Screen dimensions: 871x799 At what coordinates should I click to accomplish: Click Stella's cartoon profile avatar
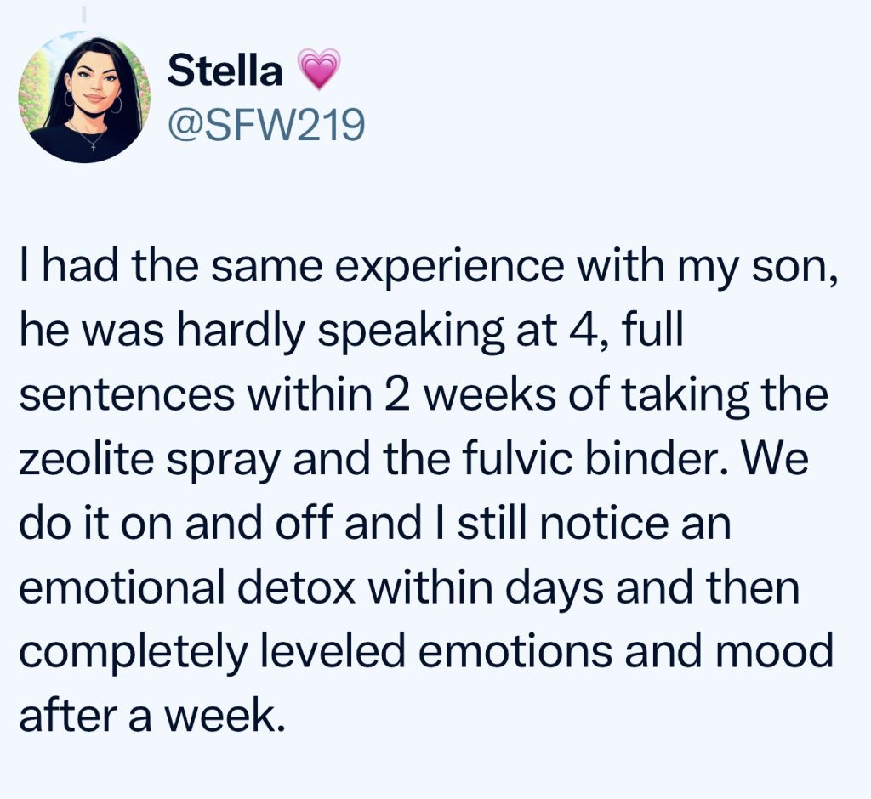[x=84, y=96]
